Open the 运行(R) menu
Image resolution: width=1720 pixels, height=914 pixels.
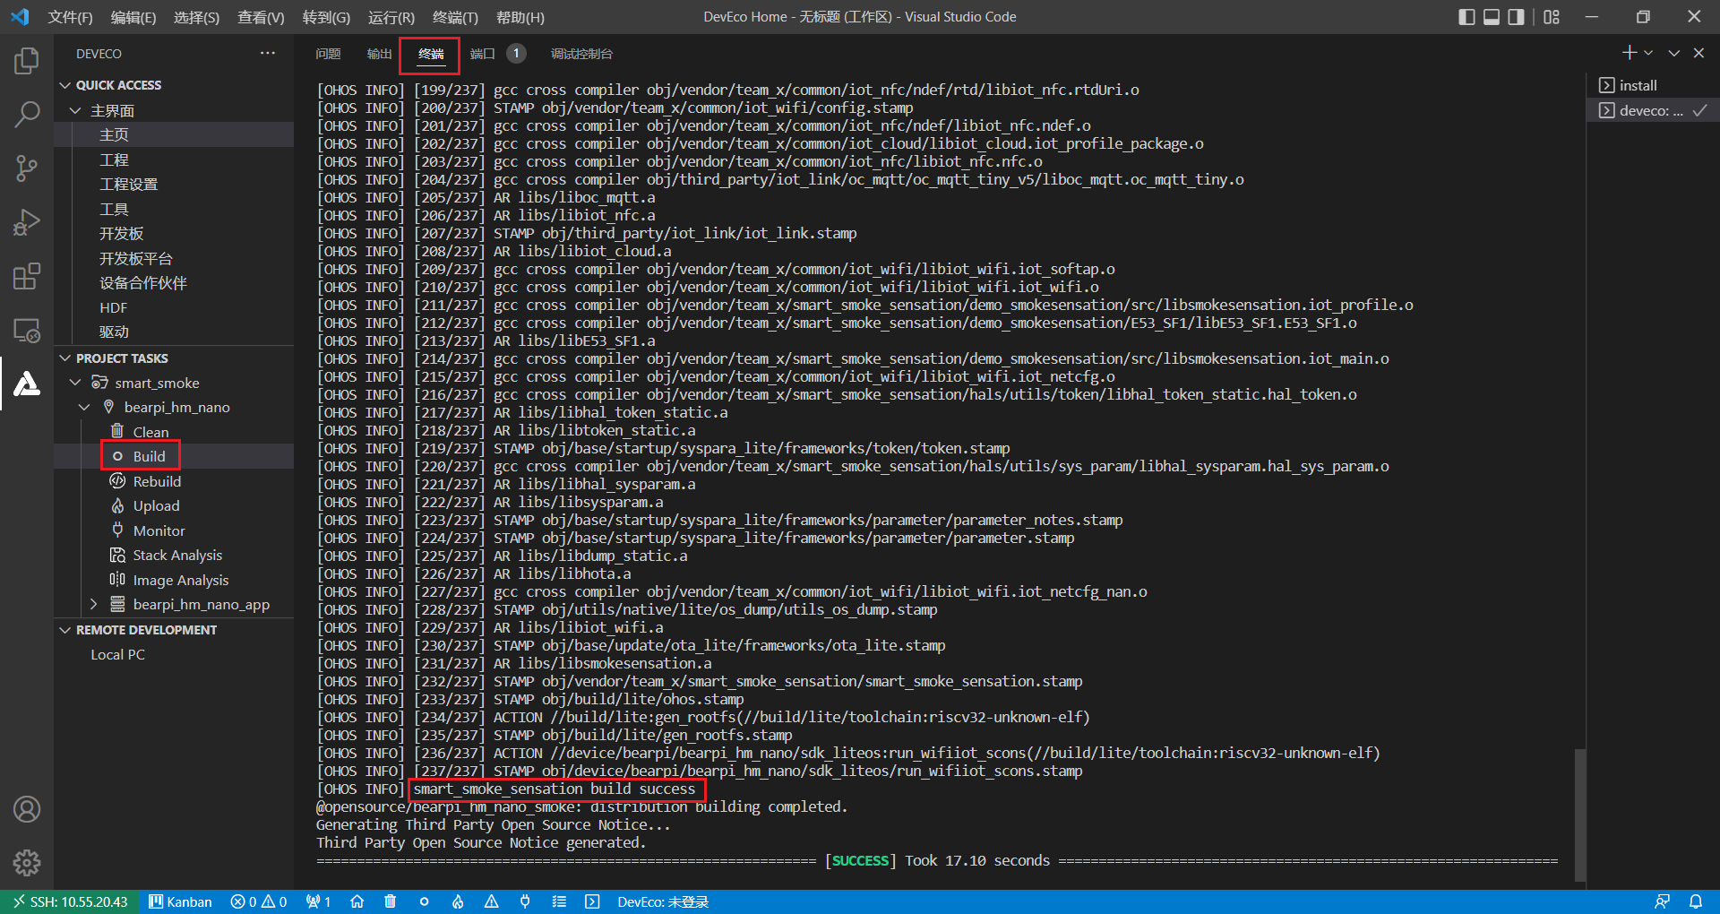point(391,17)
